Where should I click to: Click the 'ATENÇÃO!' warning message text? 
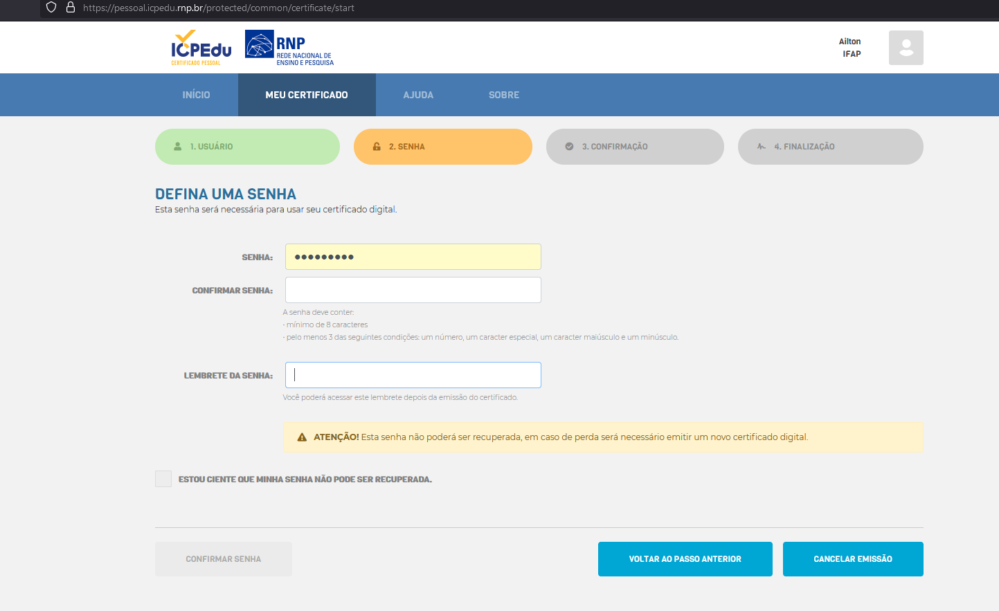point(561,437)
